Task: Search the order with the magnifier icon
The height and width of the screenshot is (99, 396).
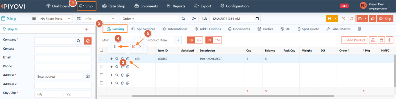Action: click(183, 19)
